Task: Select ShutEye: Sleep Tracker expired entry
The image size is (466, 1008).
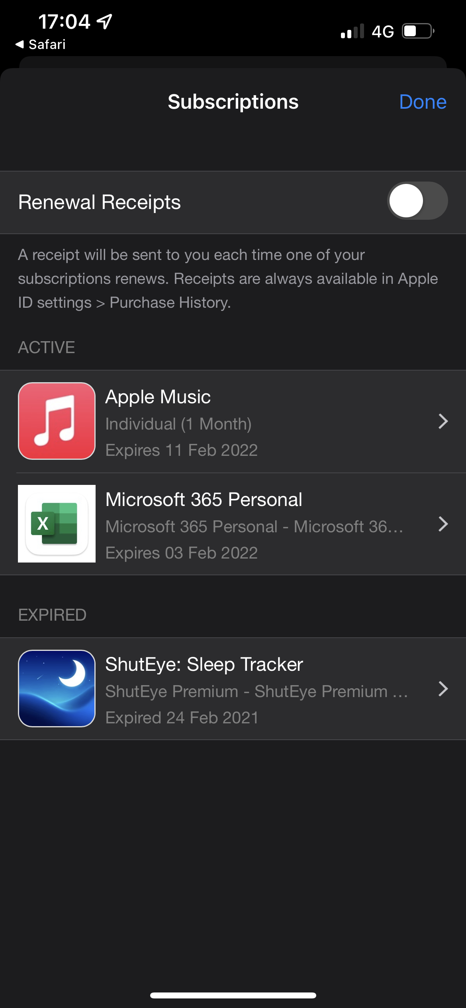Action: pyautogui.click(x=233, y=689)
